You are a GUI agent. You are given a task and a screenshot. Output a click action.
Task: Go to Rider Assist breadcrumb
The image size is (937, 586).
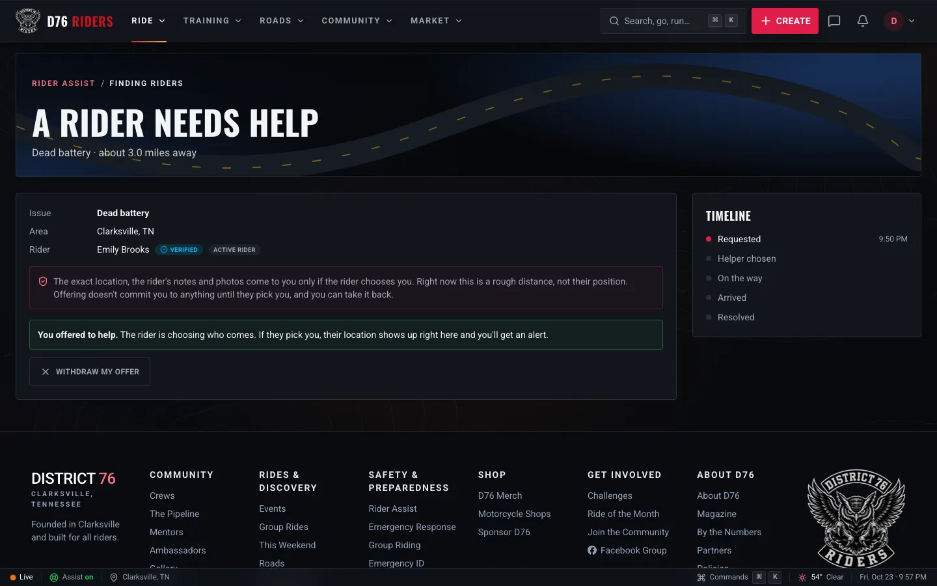tap(63, 83)
